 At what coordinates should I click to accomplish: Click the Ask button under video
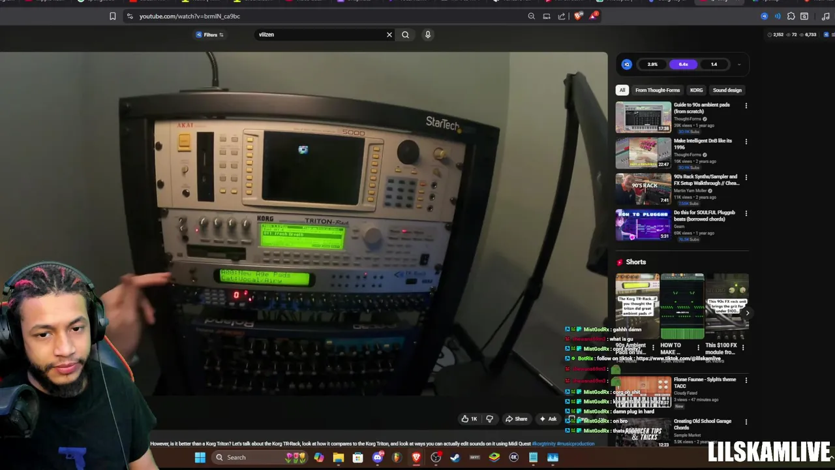548,419
